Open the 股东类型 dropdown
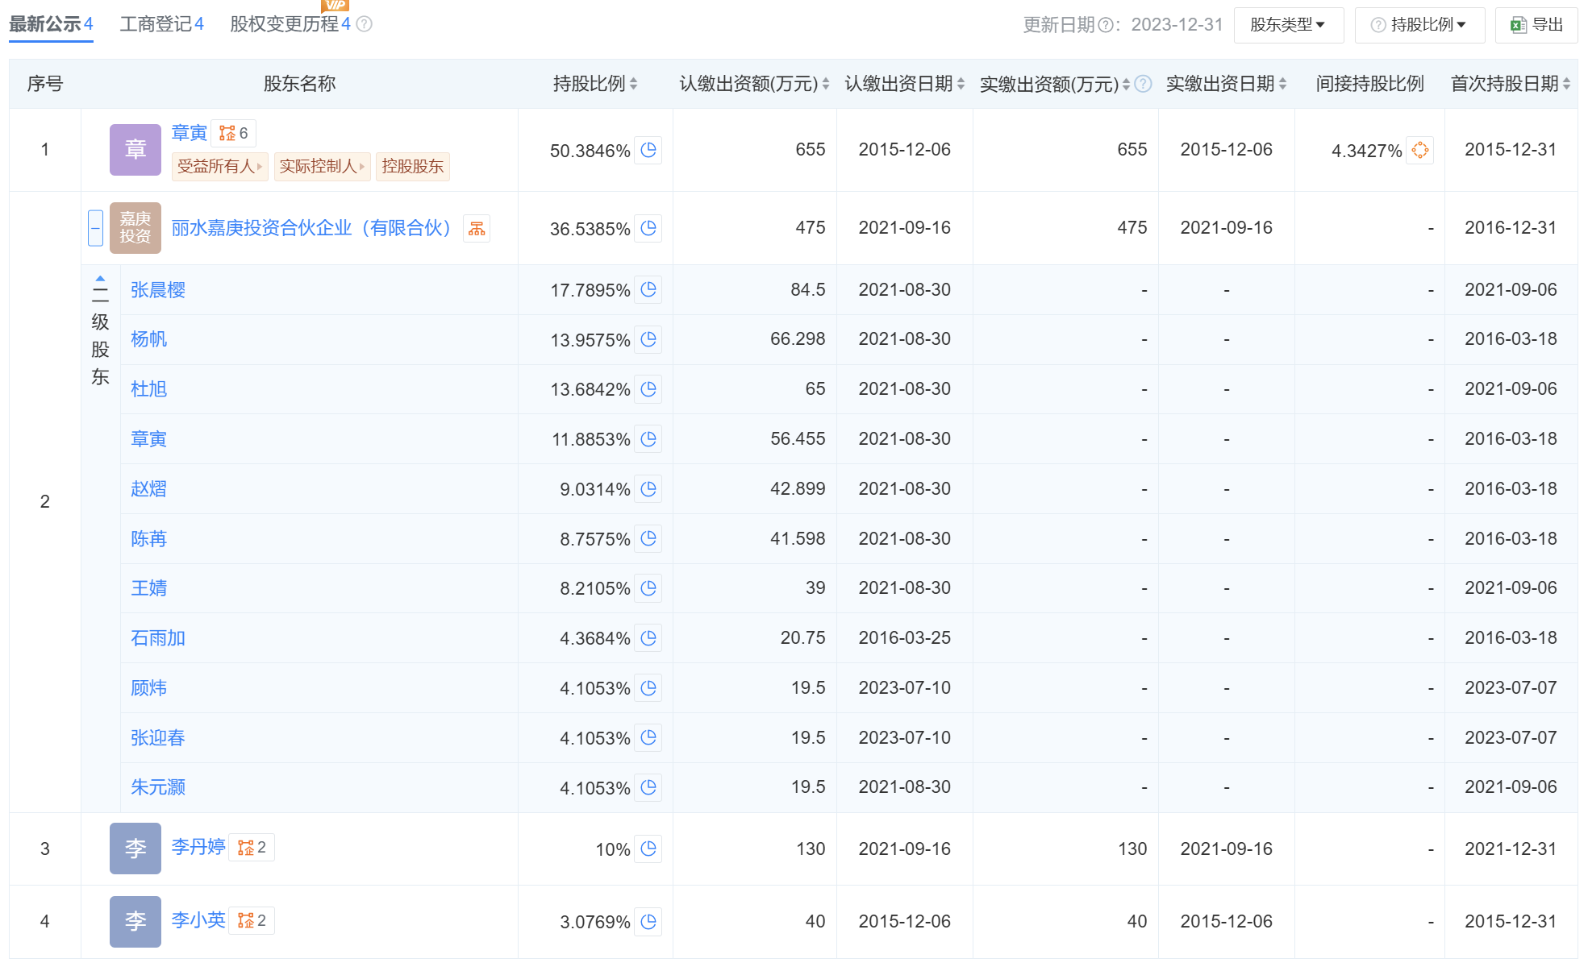 click(x=1287, y=25)
